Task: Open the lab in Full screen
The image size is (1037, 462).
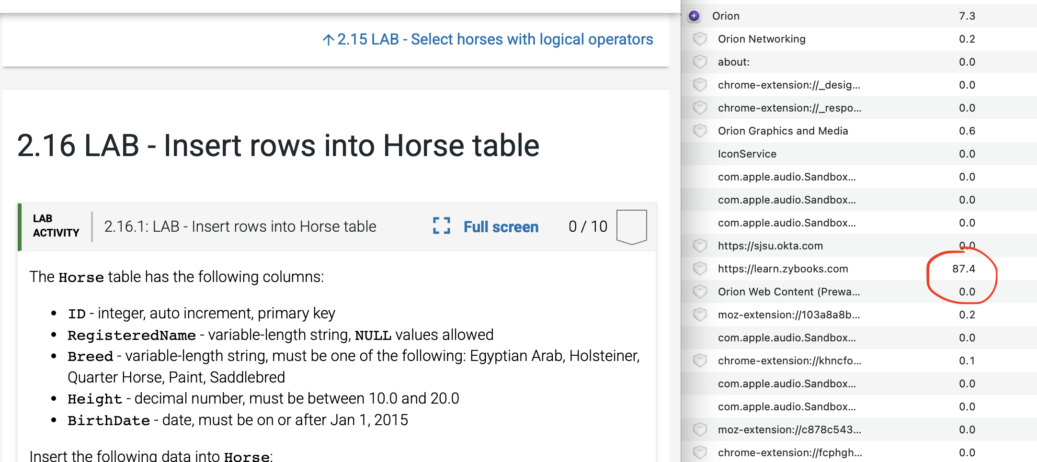Action: [501, 226]
